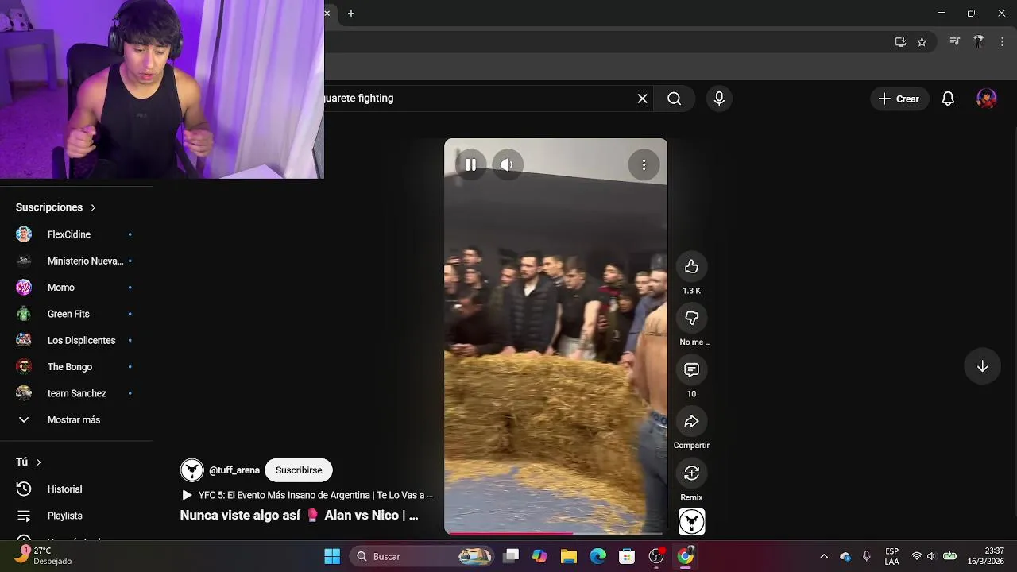Launch Copilot from the taskbar
Image resolution: width=1017 pixels, height=572 pixels.
point(540,556)
